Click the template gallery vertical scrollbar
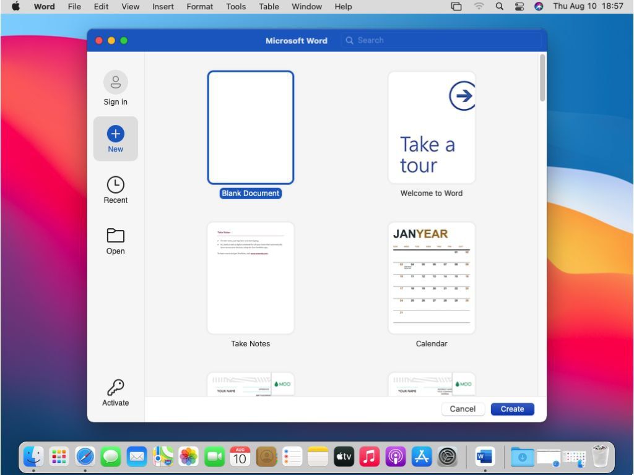This screenshot has width=634, height=475. [542, 78]
